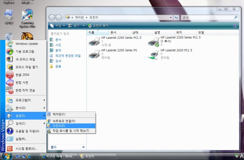Sort by the 위치 column header
The image size is (244, 160).
186,32
